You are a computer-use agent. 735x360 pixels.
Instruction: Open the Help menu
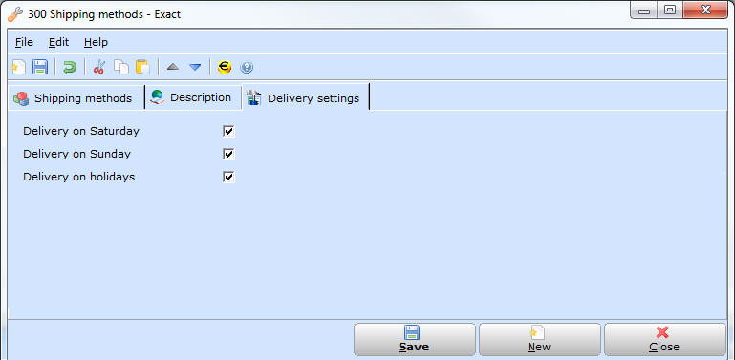point(97,42)
